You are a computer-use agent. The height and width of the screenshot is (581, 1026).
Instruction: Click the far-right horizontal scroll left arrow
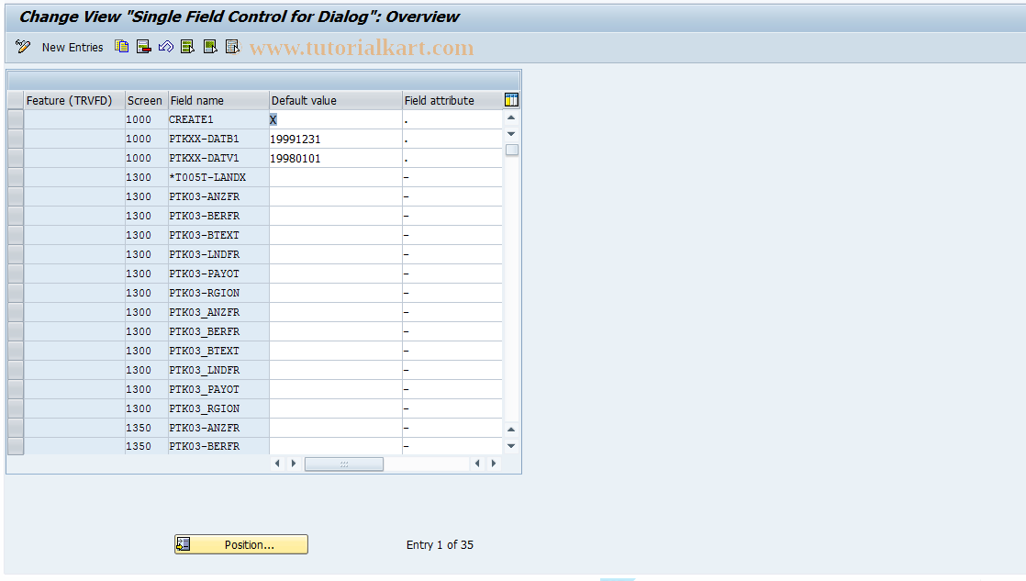click(477, 464)
